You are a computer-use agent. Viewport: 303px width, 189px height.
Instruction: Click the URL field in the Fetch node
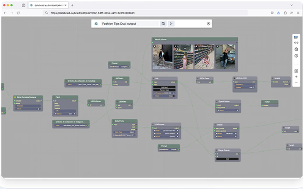[x=65, y=111]
